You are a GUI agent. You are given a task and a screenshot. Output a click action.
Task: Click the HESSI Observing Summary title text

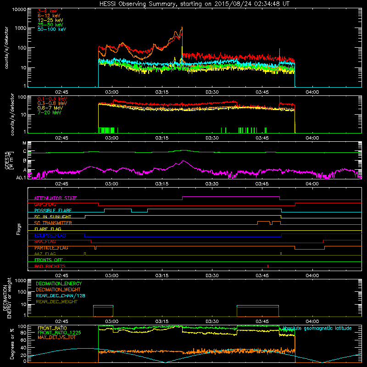point(194,4)
